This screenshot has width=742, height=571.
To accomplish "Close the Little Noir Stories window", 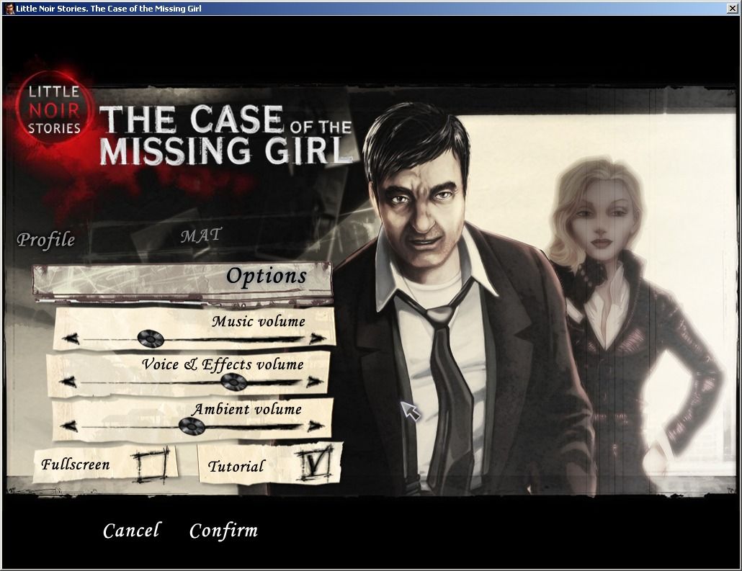I will (x=732, y=8).
